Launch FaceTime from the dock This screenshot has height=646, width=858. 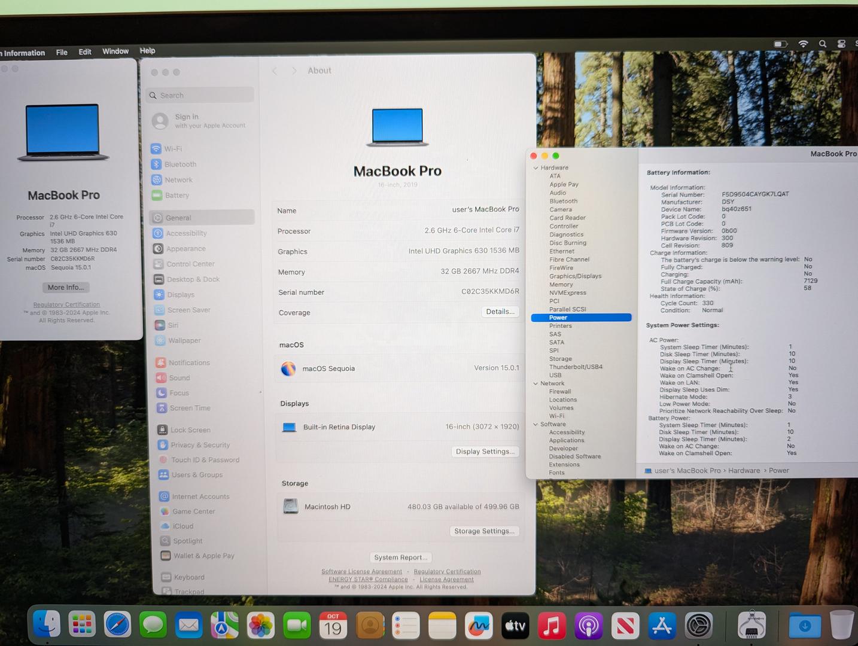pos(297,626)
